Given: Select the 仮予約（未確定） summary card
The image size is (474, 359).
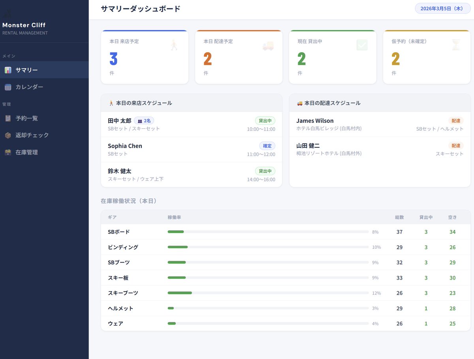Looking at the screenshot, I should pos(427,57).
